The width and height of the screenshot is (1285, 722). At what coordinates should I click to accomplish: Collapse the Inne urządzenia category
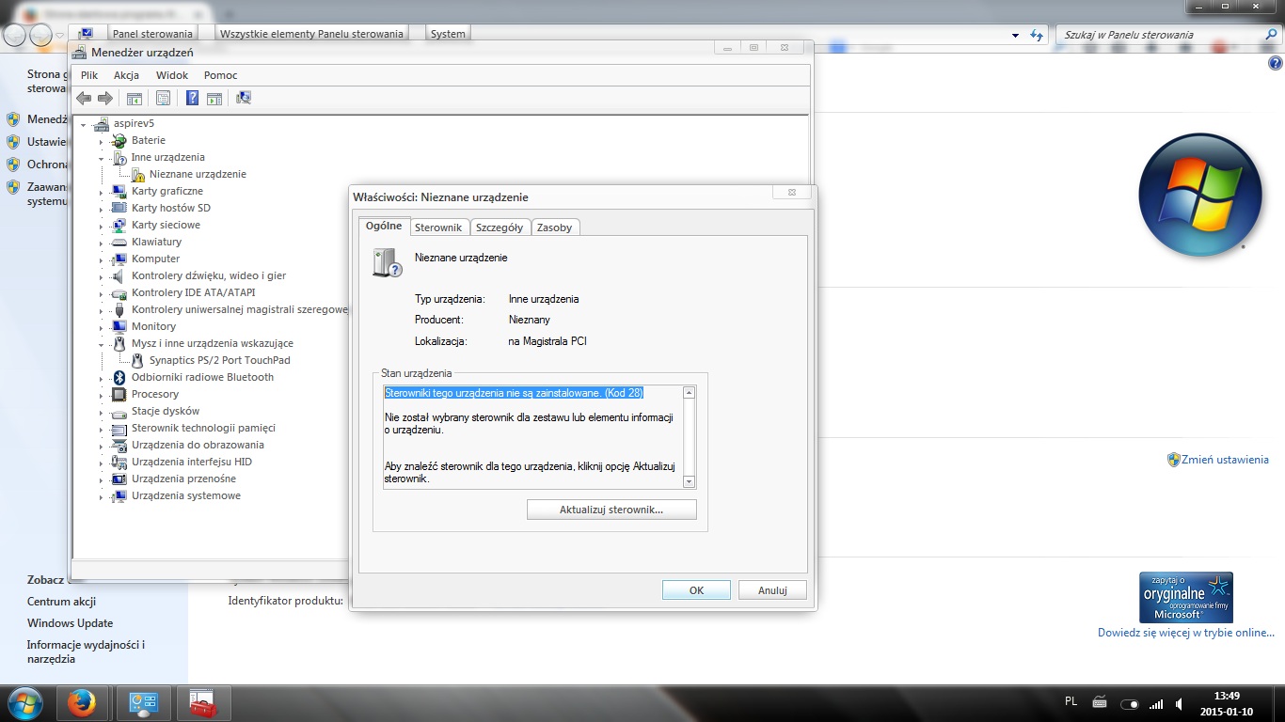[100, 157]
